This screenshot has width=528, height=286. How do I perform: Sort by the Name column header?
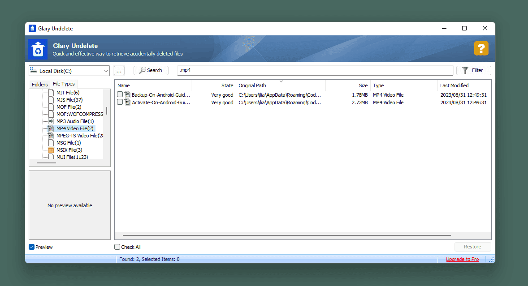coord(153,85)
